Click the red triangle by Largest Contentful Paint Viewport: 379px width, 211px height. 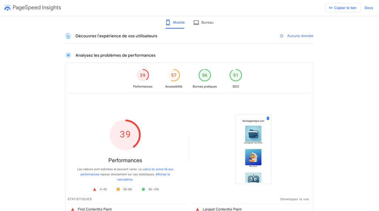pyautogui.click(x=197, y=209)
